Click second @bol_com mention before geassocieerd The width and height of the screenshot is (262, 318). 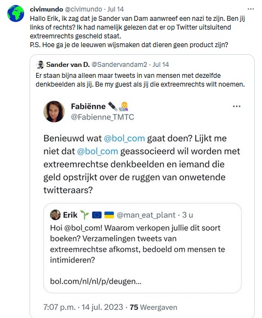pos(98,151)
